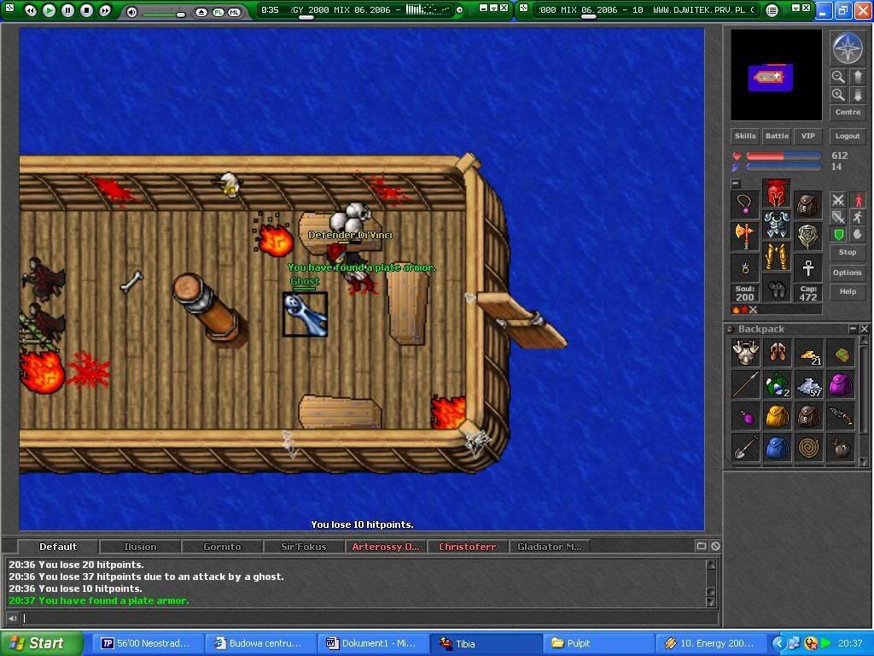Click the compass rose on the minimap panel

pyautogui.click(x=848, y=48)
